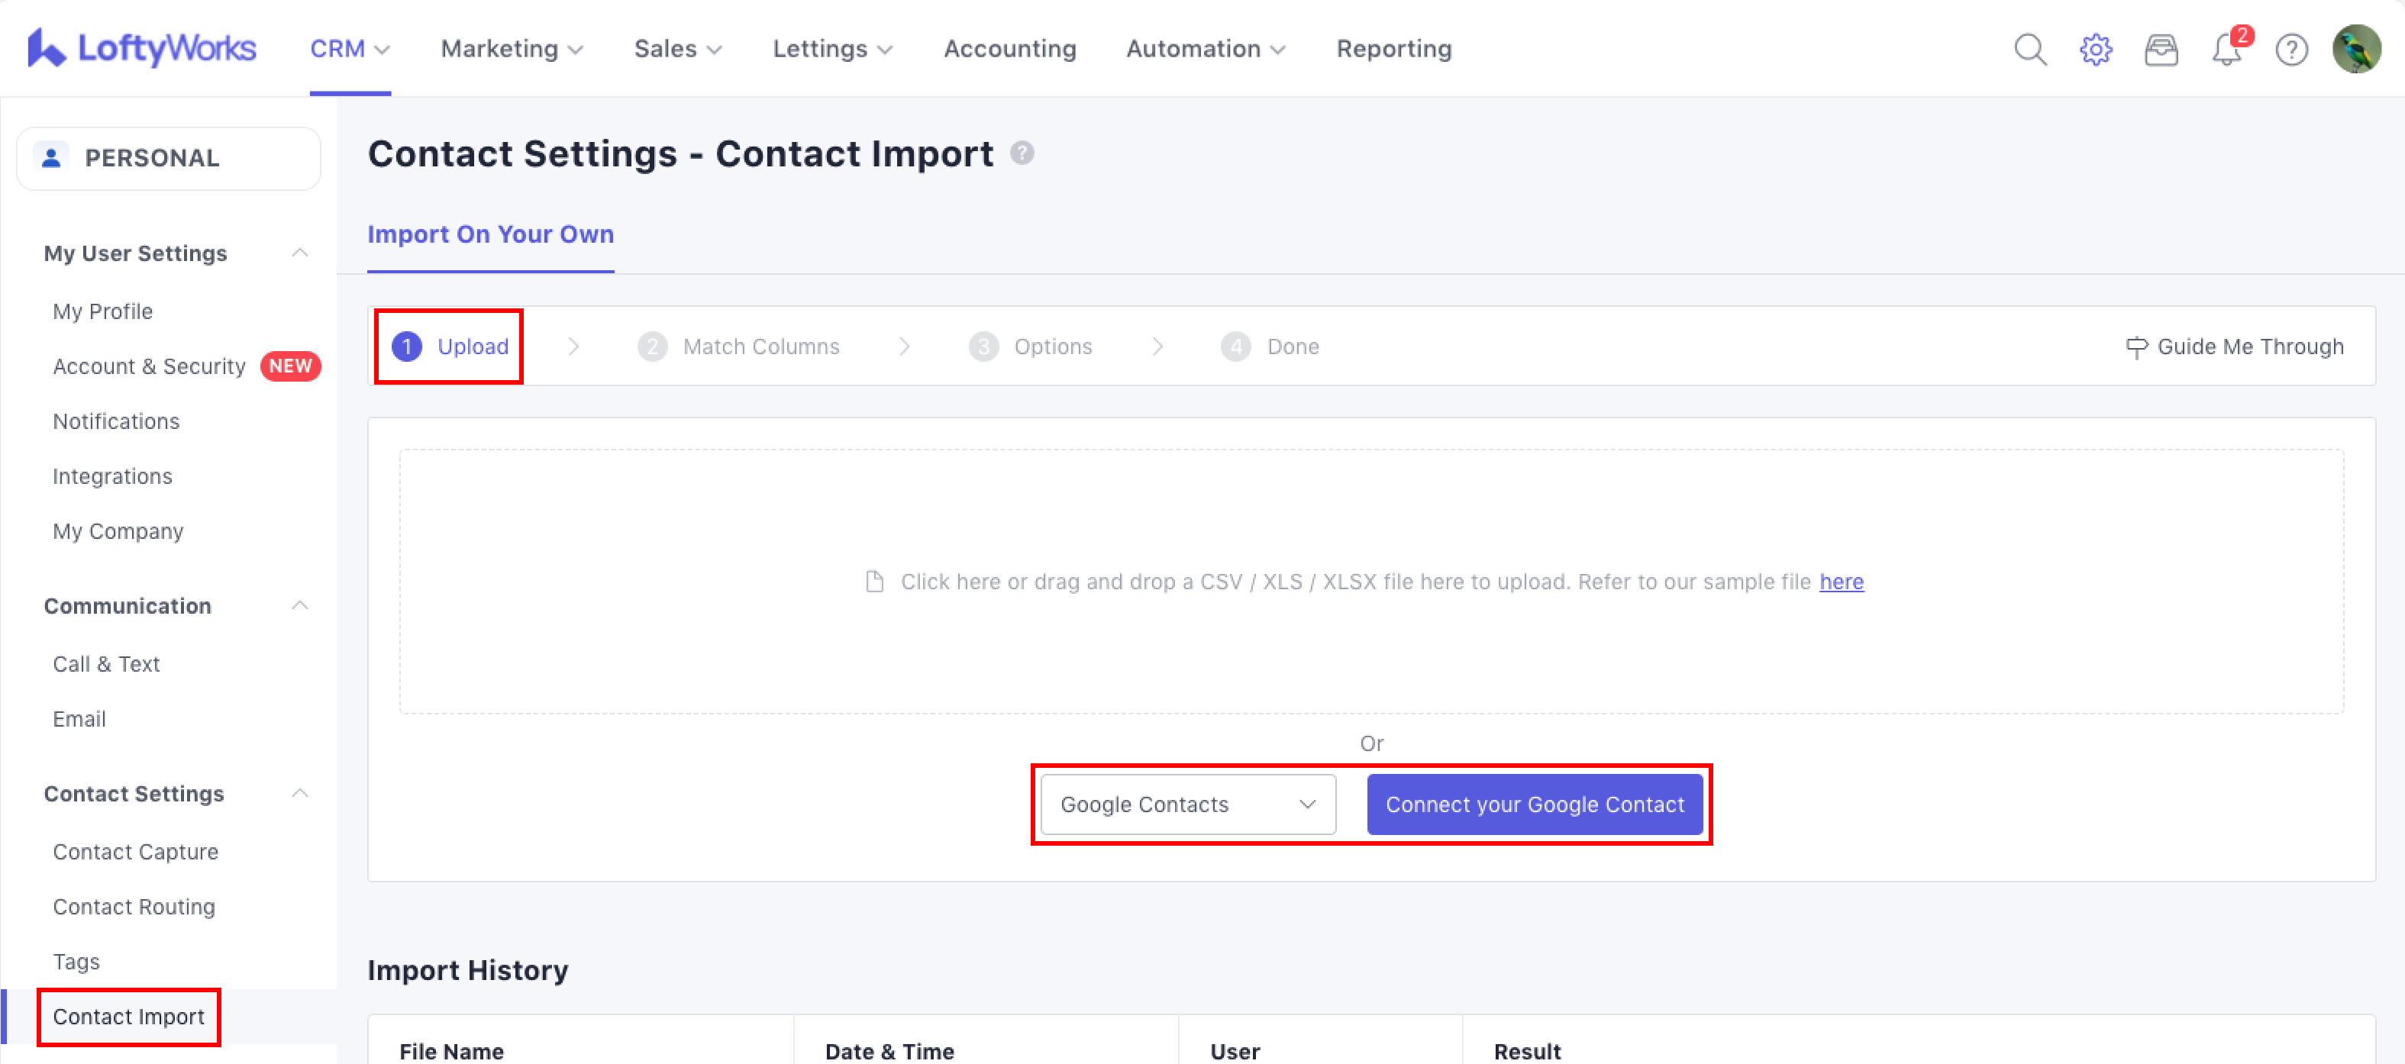Click help icon beside Contact Import title
The height and width of the screenshot is (1064, 2405).
coord(1022,153)
